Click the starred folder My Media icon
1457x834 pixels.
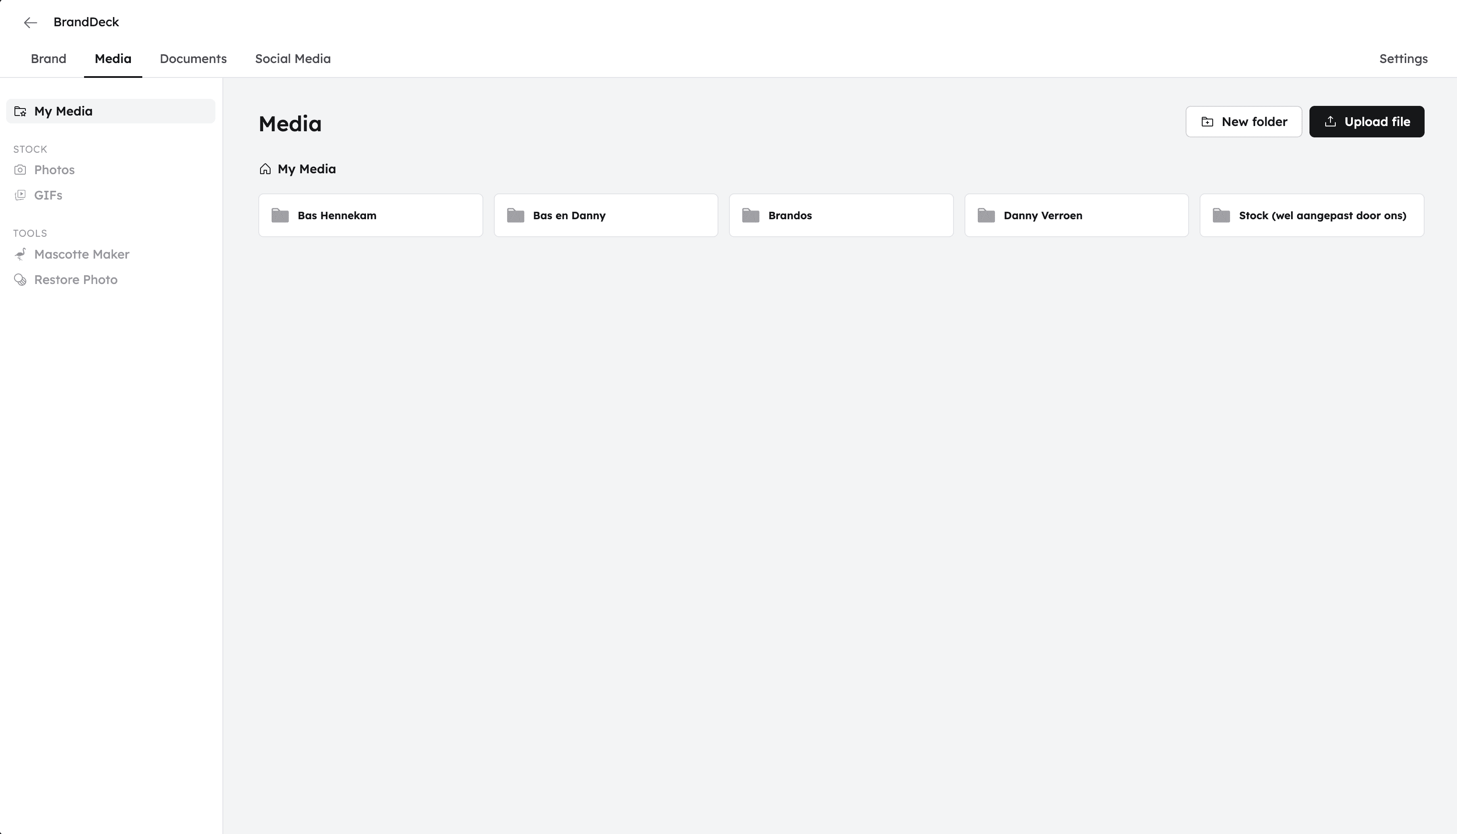(20, 111)
